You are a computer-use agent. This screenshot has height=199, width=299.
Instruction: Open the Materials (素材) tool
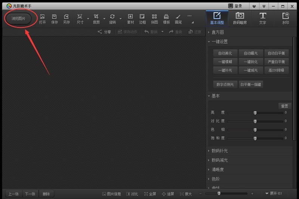point(130,19)
